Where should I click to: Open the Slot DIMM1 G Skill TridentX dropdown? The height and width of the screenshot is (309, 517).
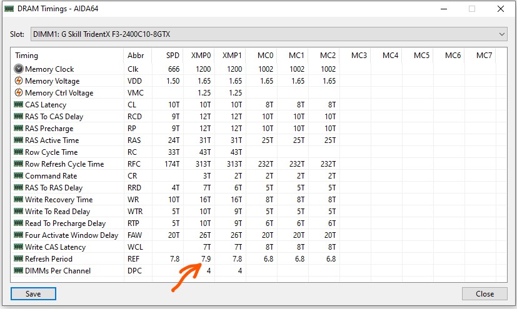[x=269, y=34]
